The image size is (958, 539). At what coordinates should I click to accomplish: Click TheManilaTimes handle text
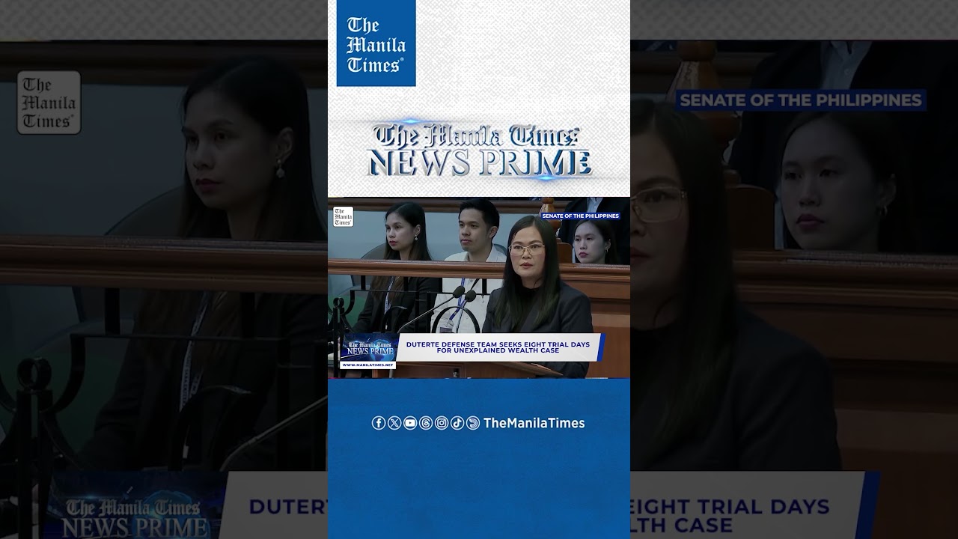tap(534, 423)
